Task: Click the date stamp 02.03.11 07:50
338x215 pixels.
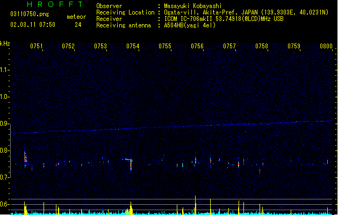Action: point(33,25)
